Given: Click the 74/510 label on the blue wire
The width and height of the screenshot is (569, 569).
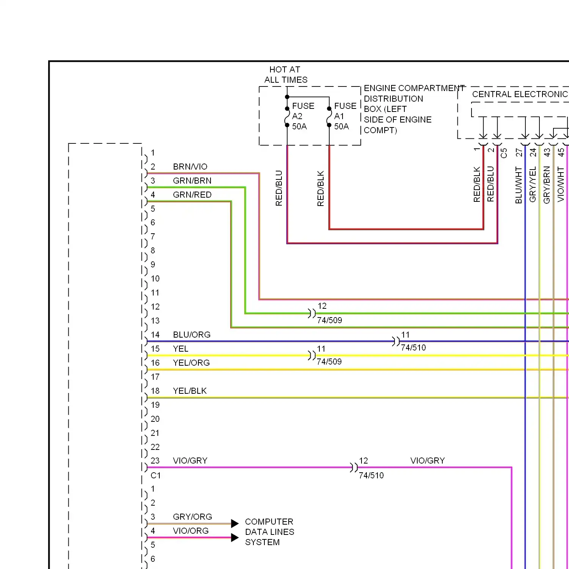Looking at the screenshot, I should click(413, 347).
